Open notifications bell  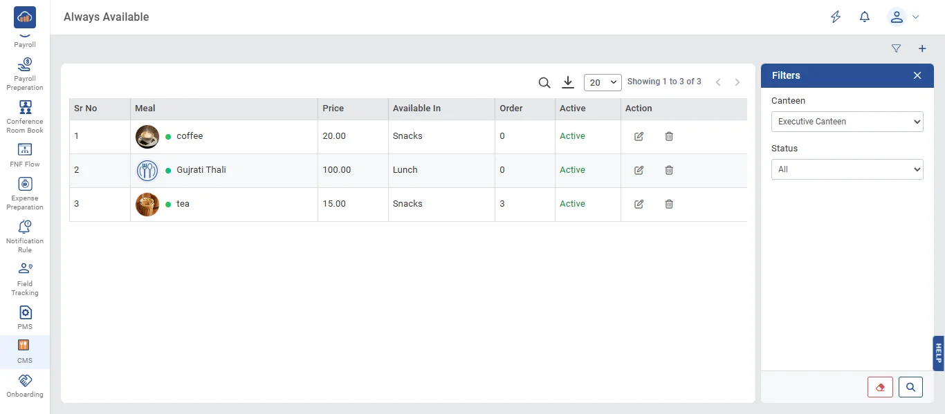tap(865, 17)
